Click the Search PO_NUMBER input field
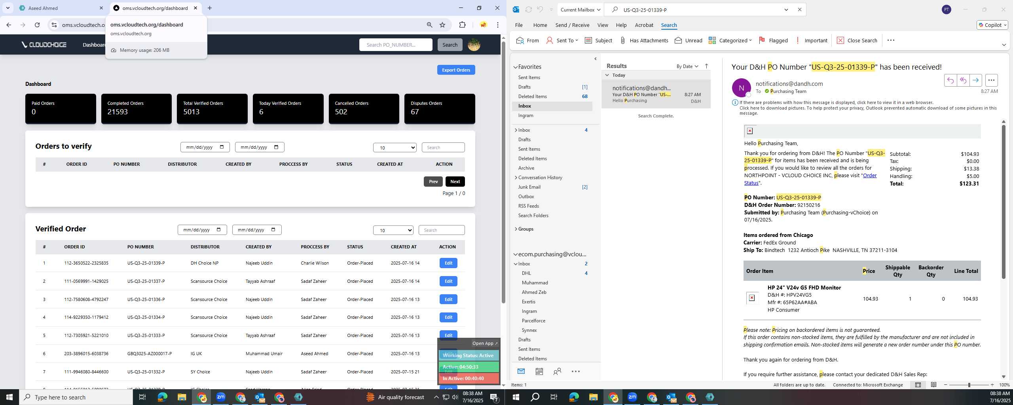The height and width of the screenshot is (405, 1013). point(396,45)
